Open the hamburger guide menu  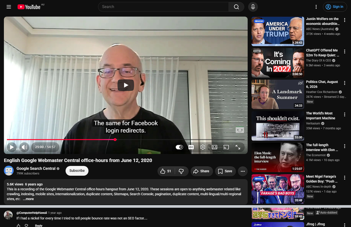coord(9,7)
